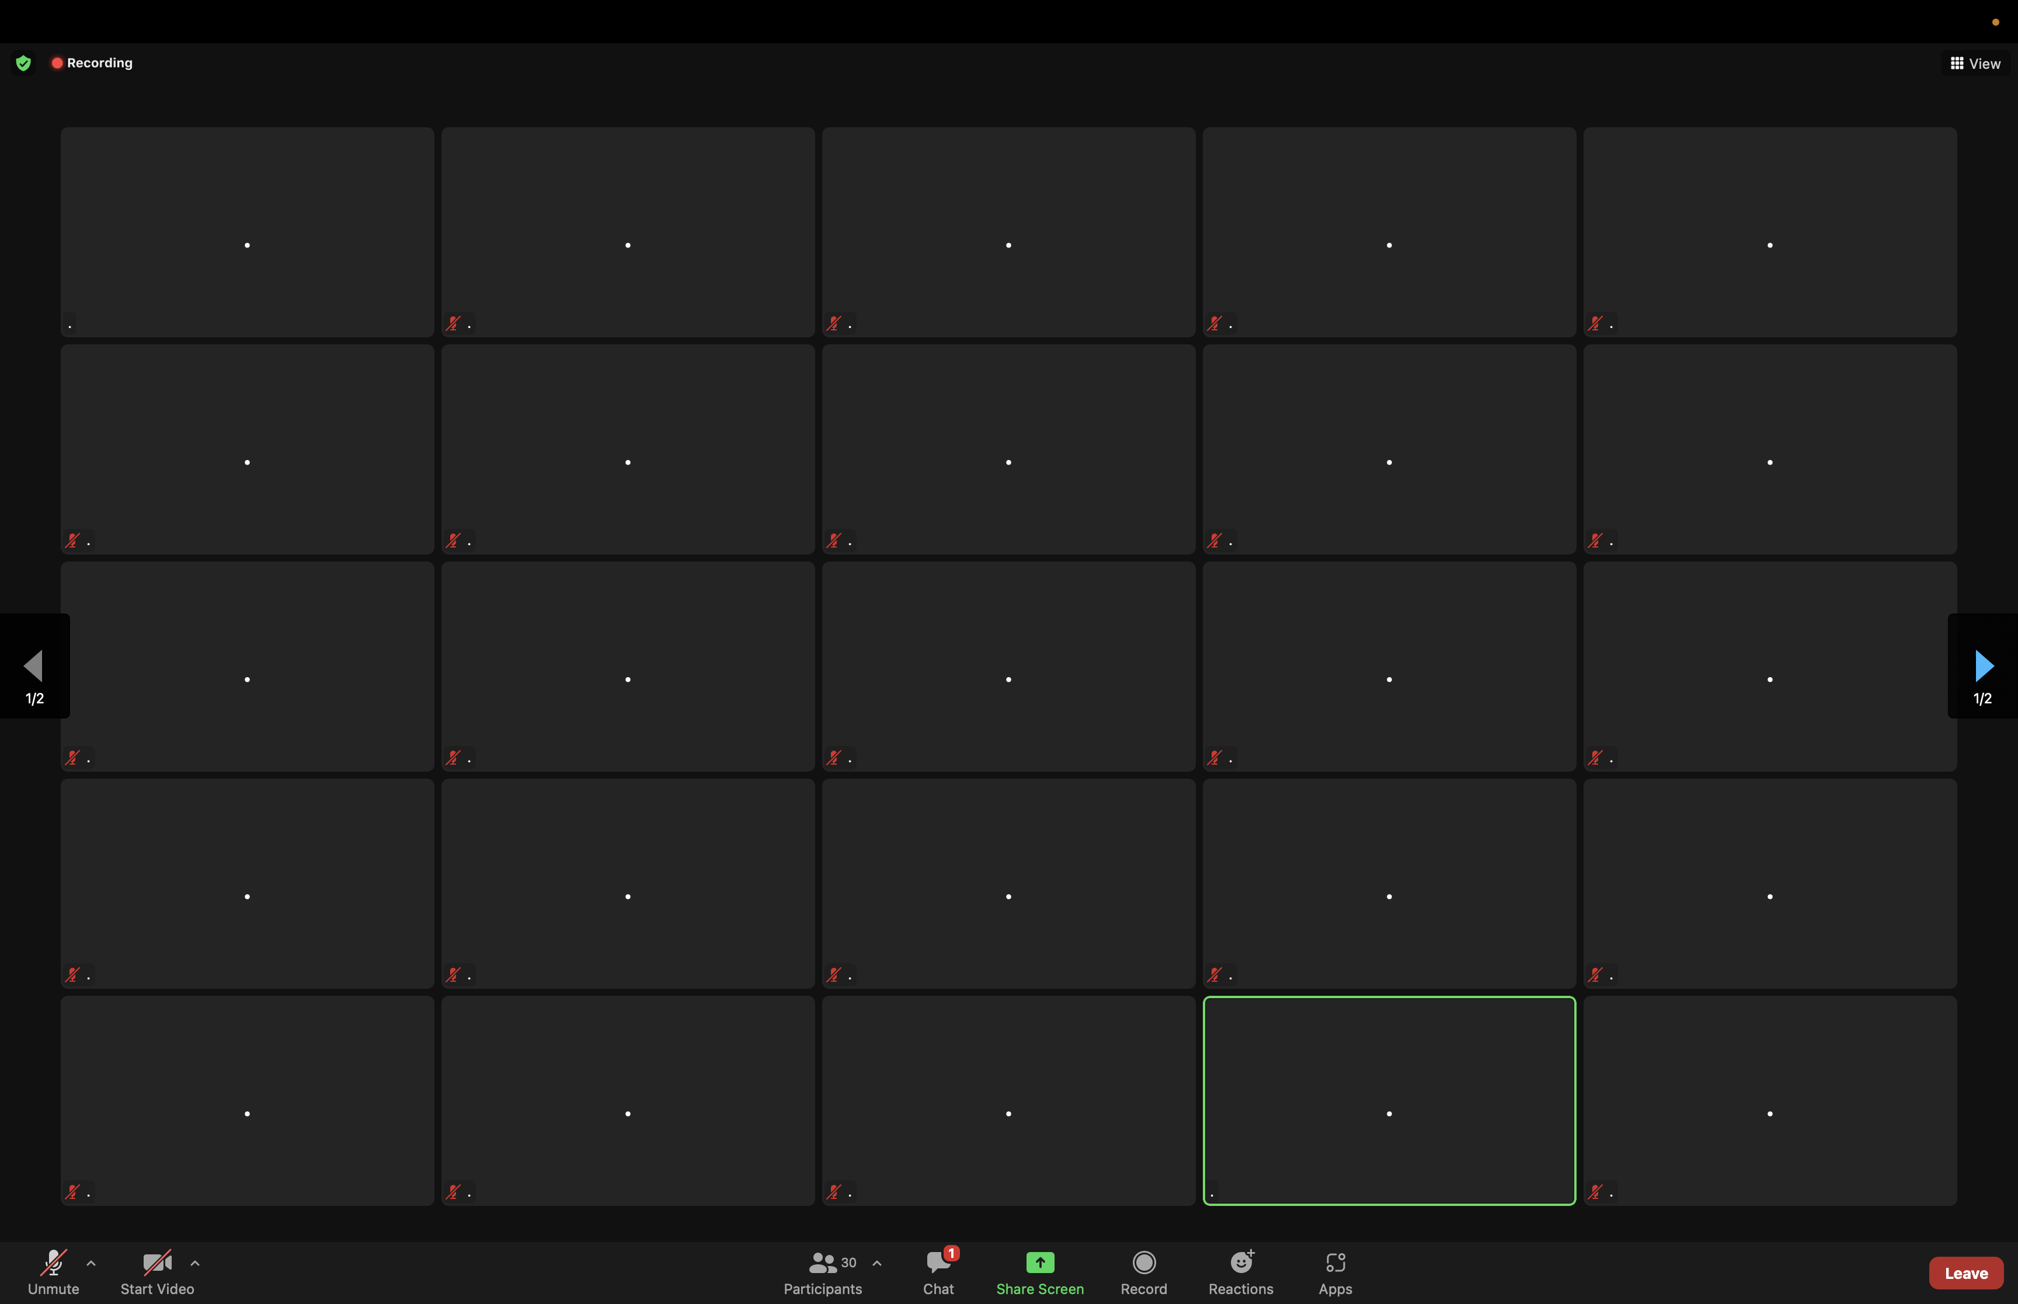Click Start Video camera icon

[156, 1263]
